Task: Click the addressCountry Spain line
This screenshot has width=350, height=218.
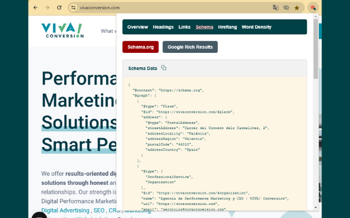Action: 173,150
